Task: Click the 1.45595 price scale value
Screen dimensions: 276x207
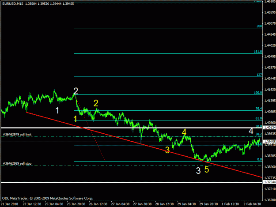Action: click(x=270, y=12)
